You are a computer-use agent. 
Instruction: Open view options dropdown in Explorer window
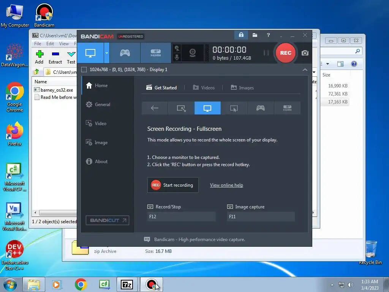pyautogui.click(x=327, y=64)
